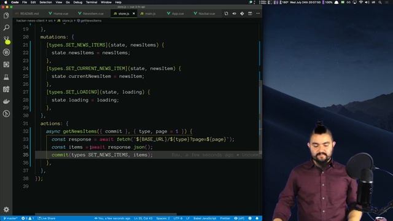Open the Manage gear menu

6,209
